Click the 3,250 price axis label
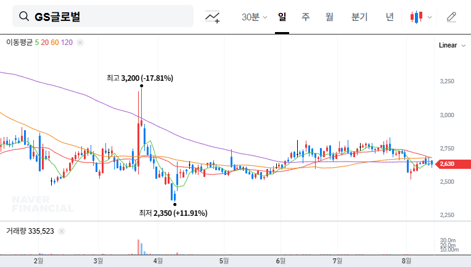 (x=447, y=81)
